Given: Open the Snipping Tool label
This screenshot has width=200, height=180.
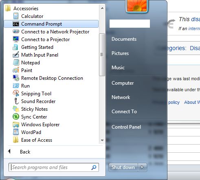Looking at the screenshot, I should (x=36, y=94).
